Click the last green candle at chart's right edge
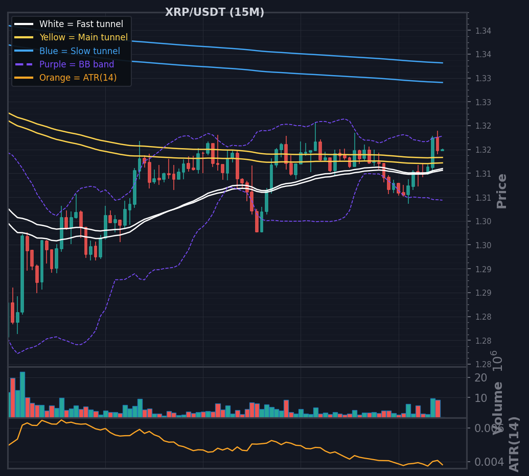This screenshot has height=476, width=529. pos(442,150)
